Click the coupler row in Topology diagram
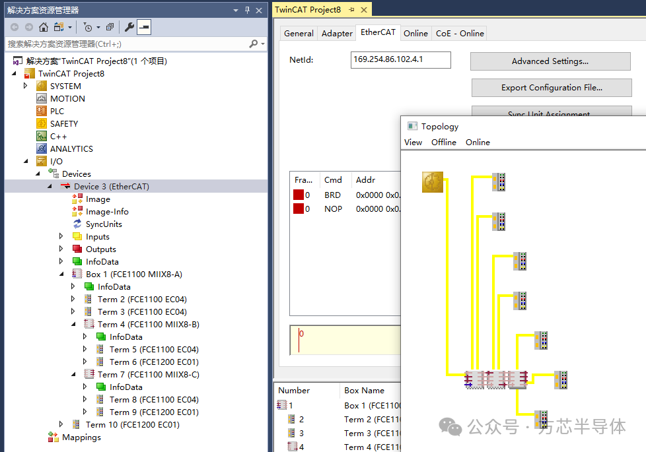646x452 pixels. [496, 379]
